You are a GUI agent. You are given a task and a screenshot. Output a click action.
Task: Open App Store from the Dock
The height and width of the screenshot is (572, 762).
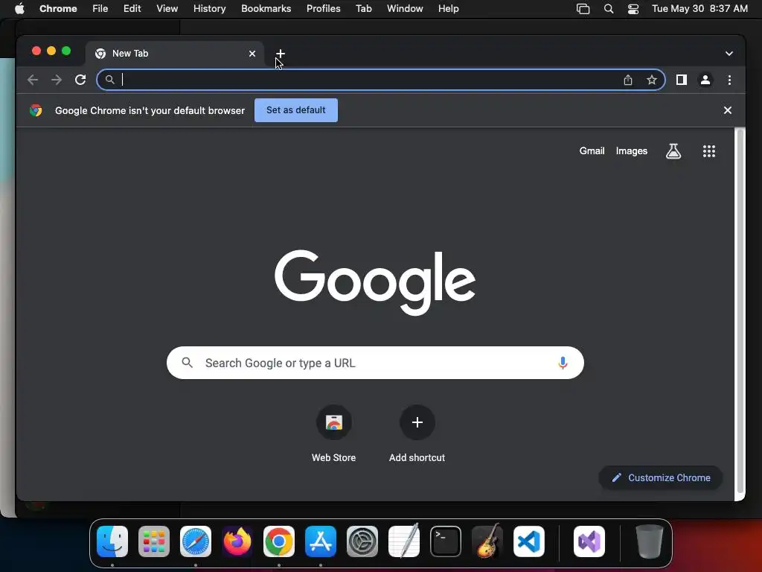point(321,541)
